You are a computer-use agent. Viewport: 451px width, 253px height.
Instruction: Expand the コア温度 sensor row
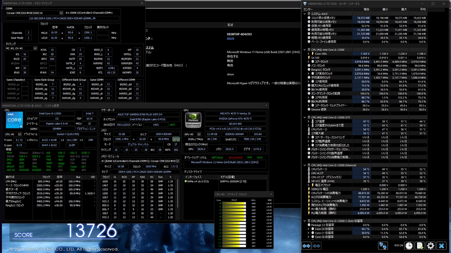[x=308, y=121]
